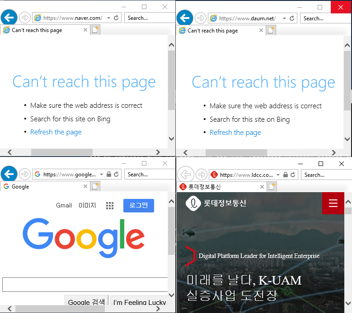Click the Forward arrow in the naver.com window
352x313 pixels.
click(x=25, y=18)
